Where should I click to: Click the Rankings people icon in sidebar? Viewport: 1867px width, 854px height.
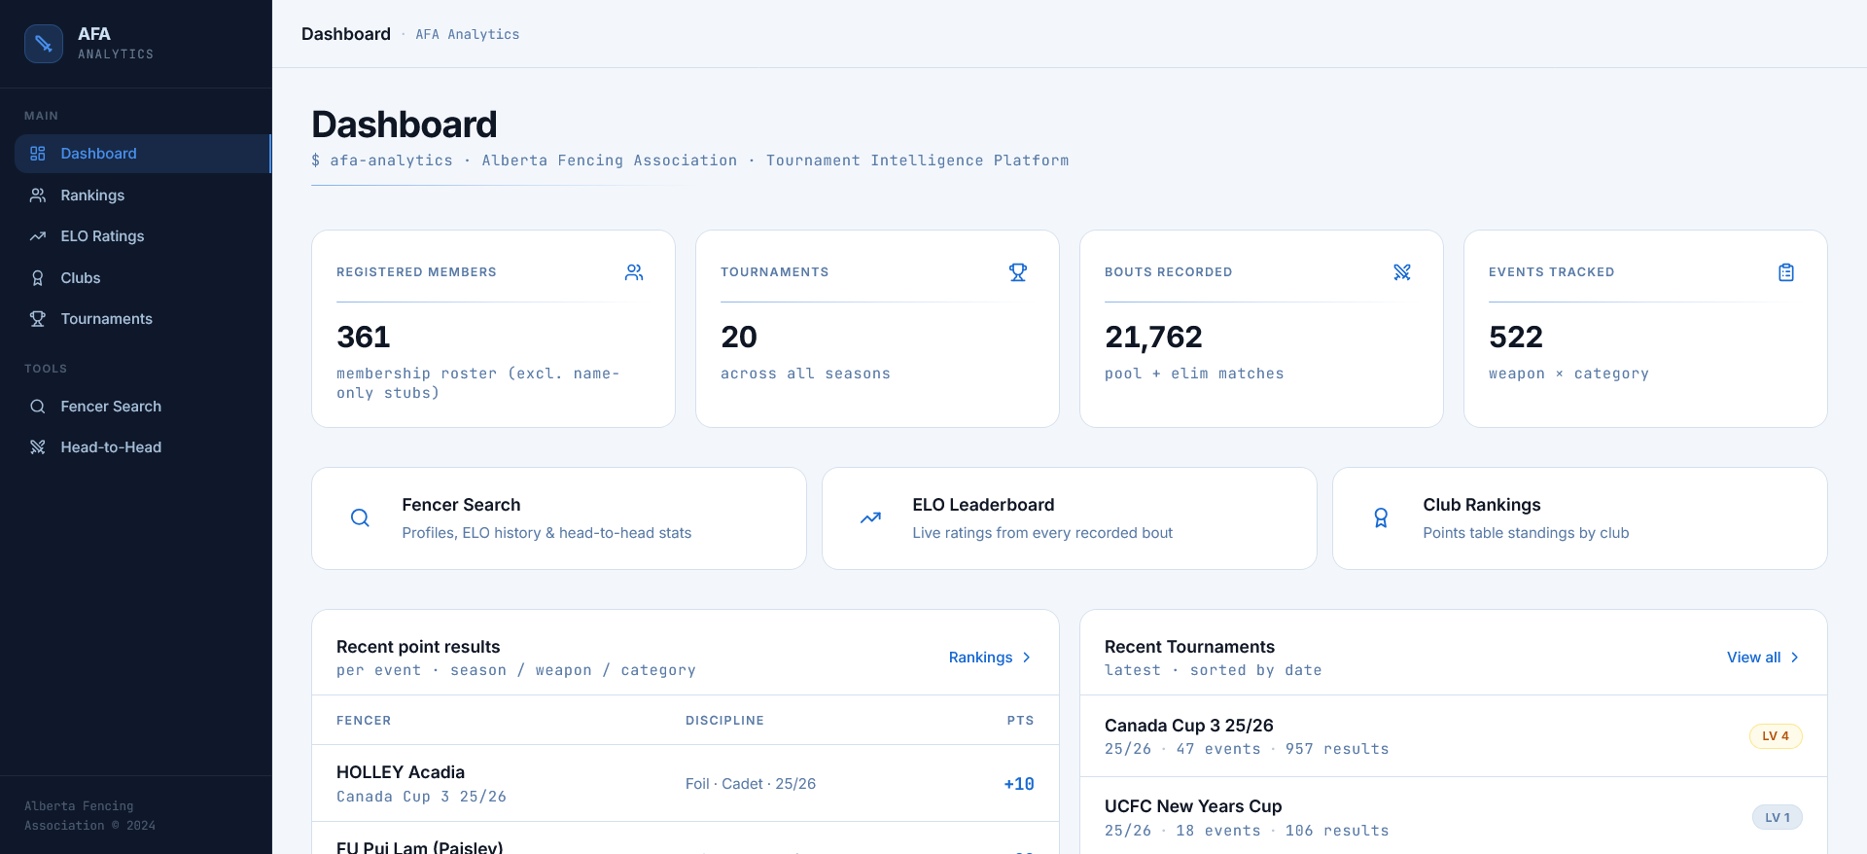pyautogui.click(x=38, y=196)
